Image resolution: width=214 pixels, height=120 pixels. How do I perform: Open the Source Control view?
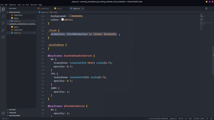pyautogui.click(x=3, y=23)
